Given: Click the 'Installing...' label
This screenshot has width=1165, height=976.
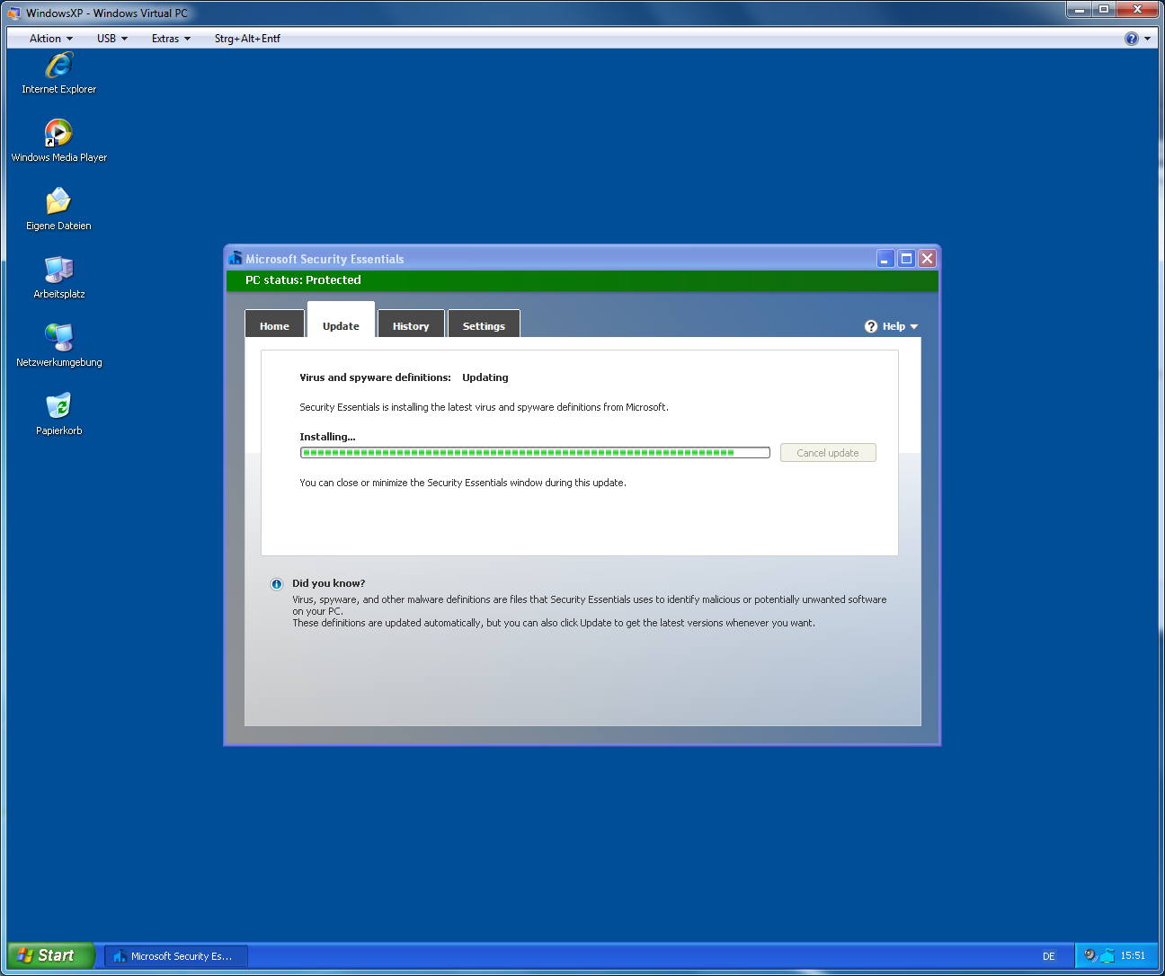Looking at the screenshot, I should [327, 437].
